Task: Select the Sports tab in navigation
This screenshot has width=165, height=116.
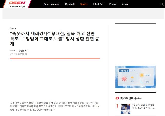Action: click(x=84, y=4)
